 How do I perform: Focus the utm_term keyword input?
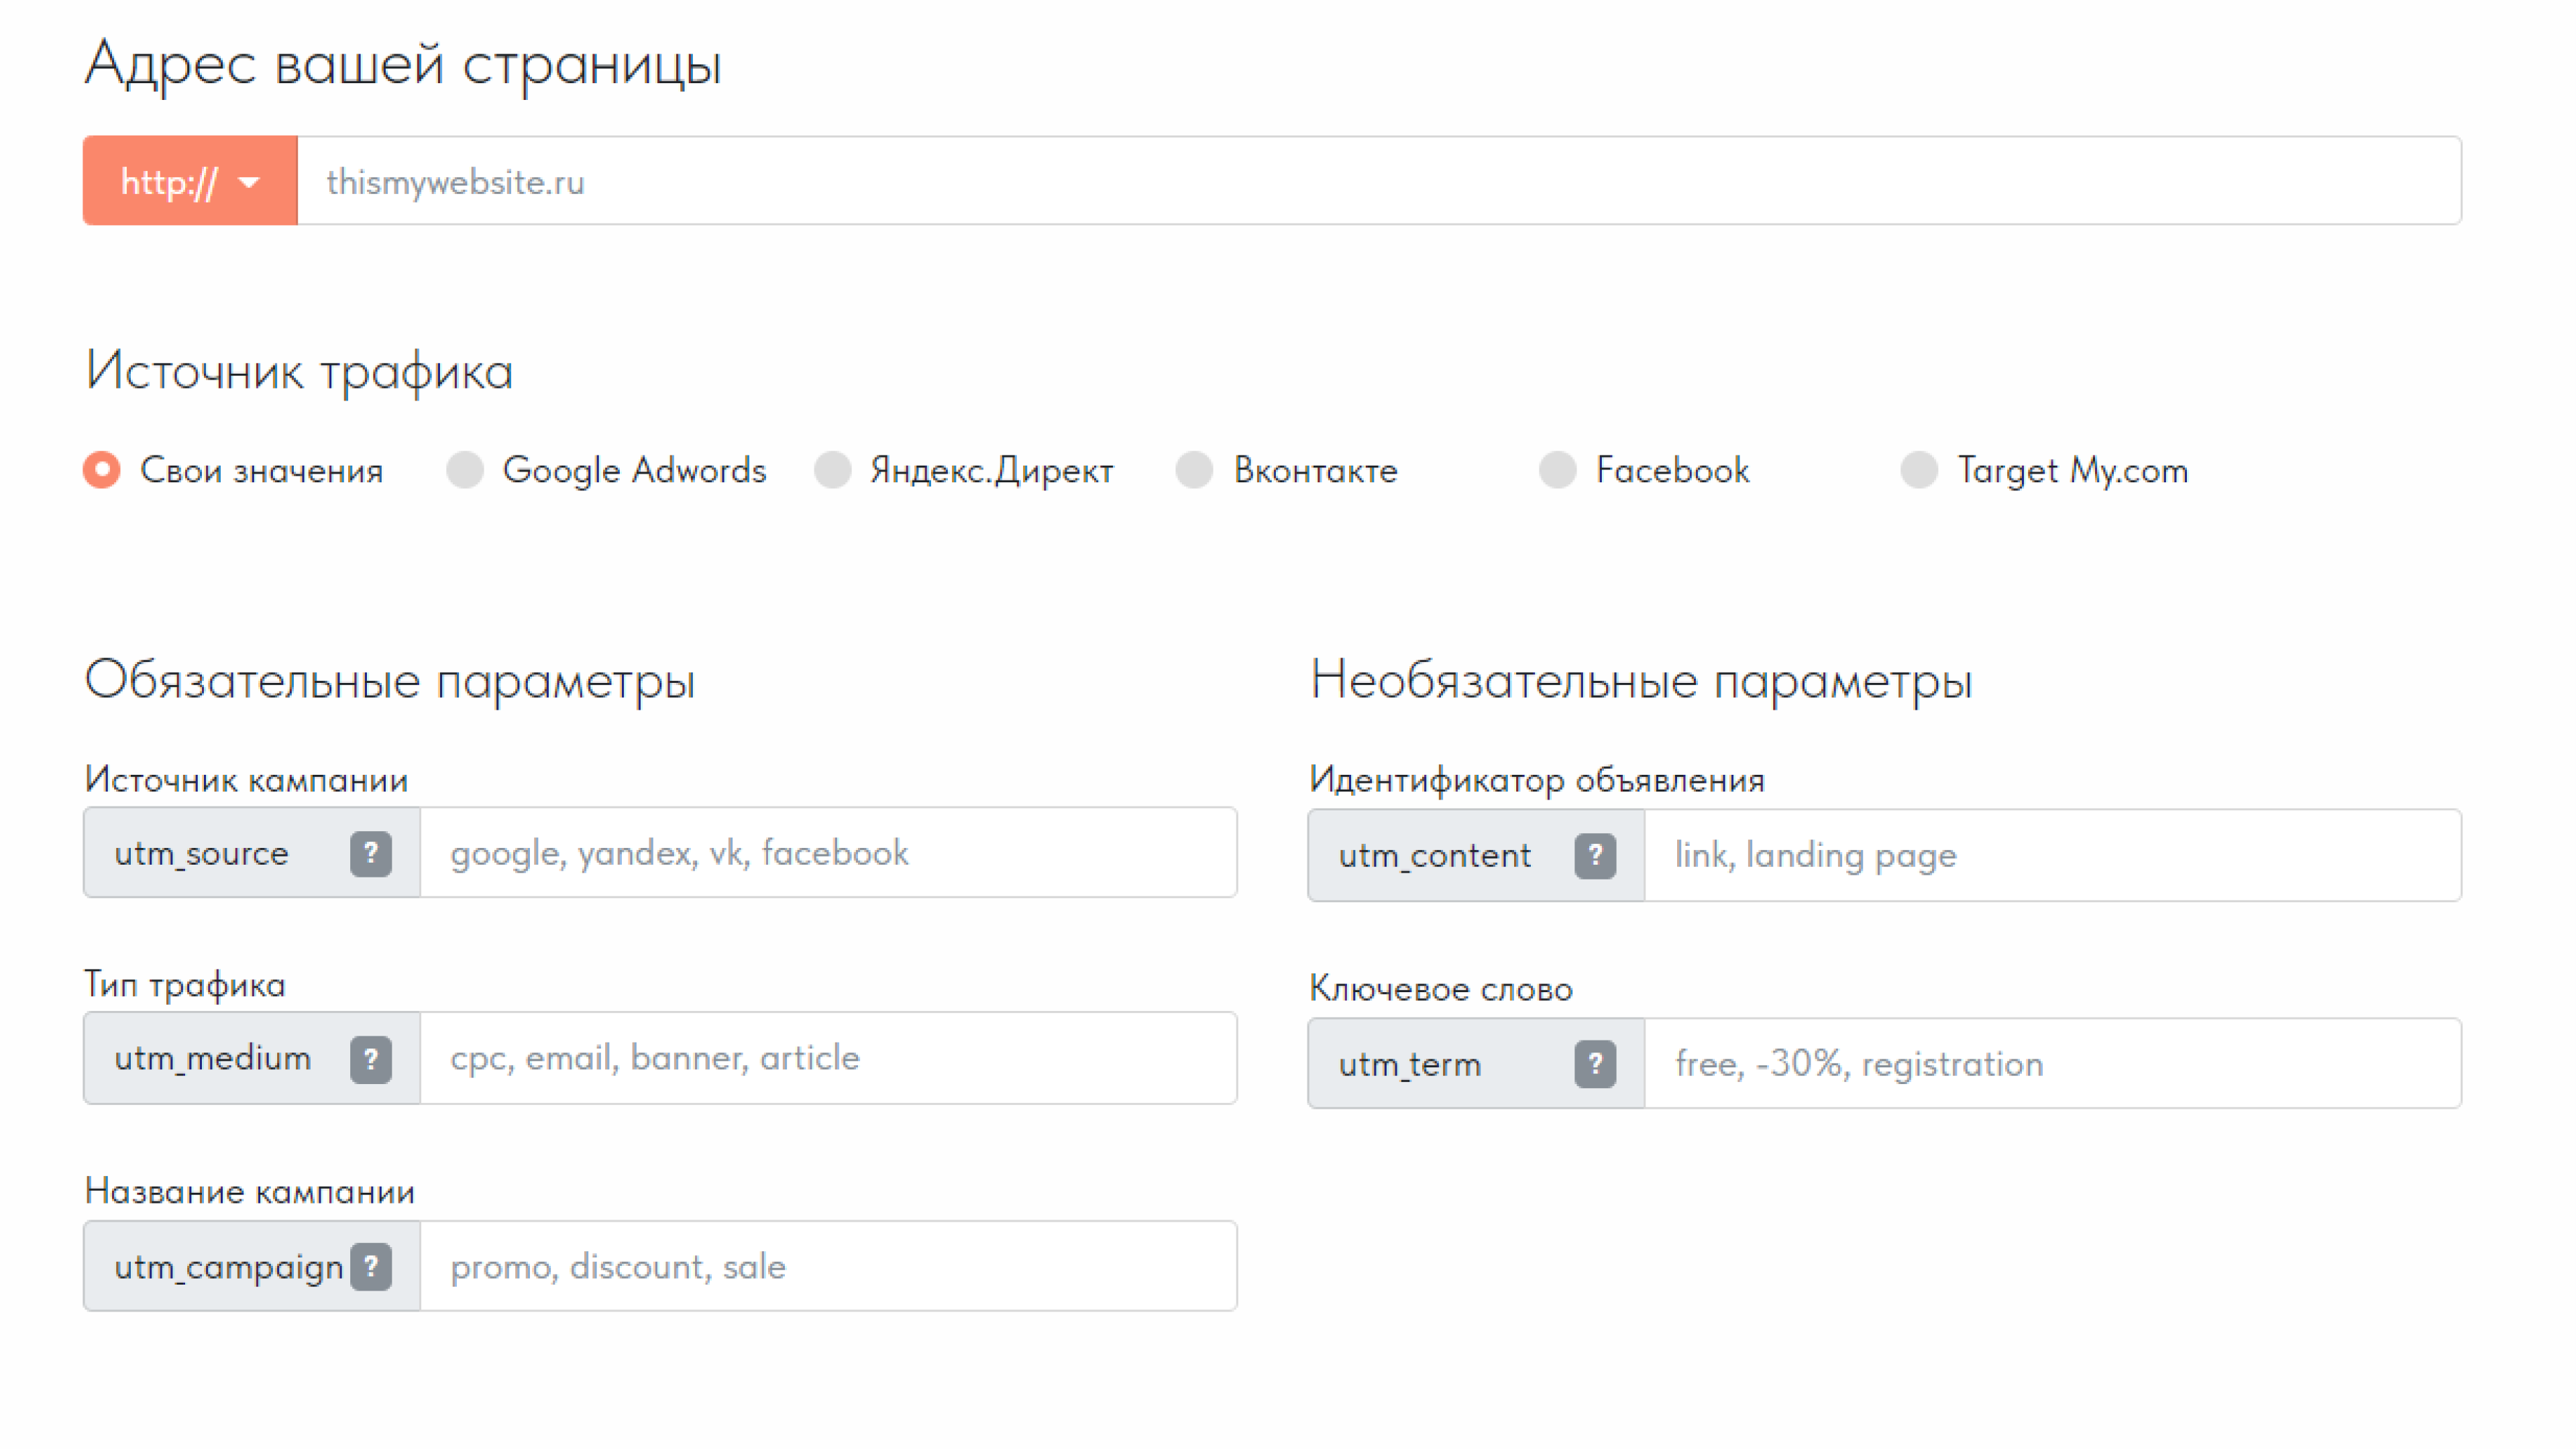tap(2052, 1063)
